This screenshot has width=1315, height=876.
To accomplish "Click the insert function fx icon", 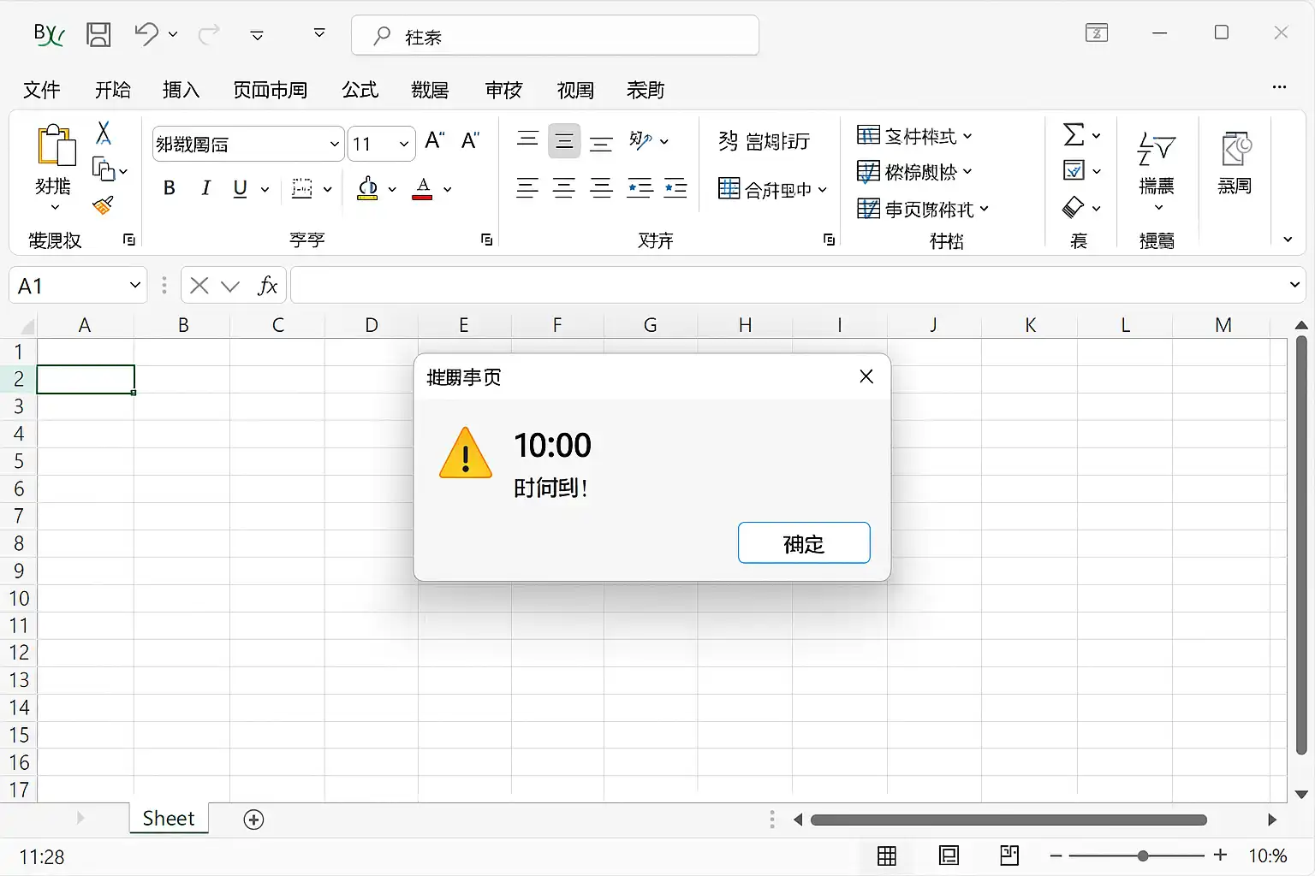I will click(x=267, y=286).
